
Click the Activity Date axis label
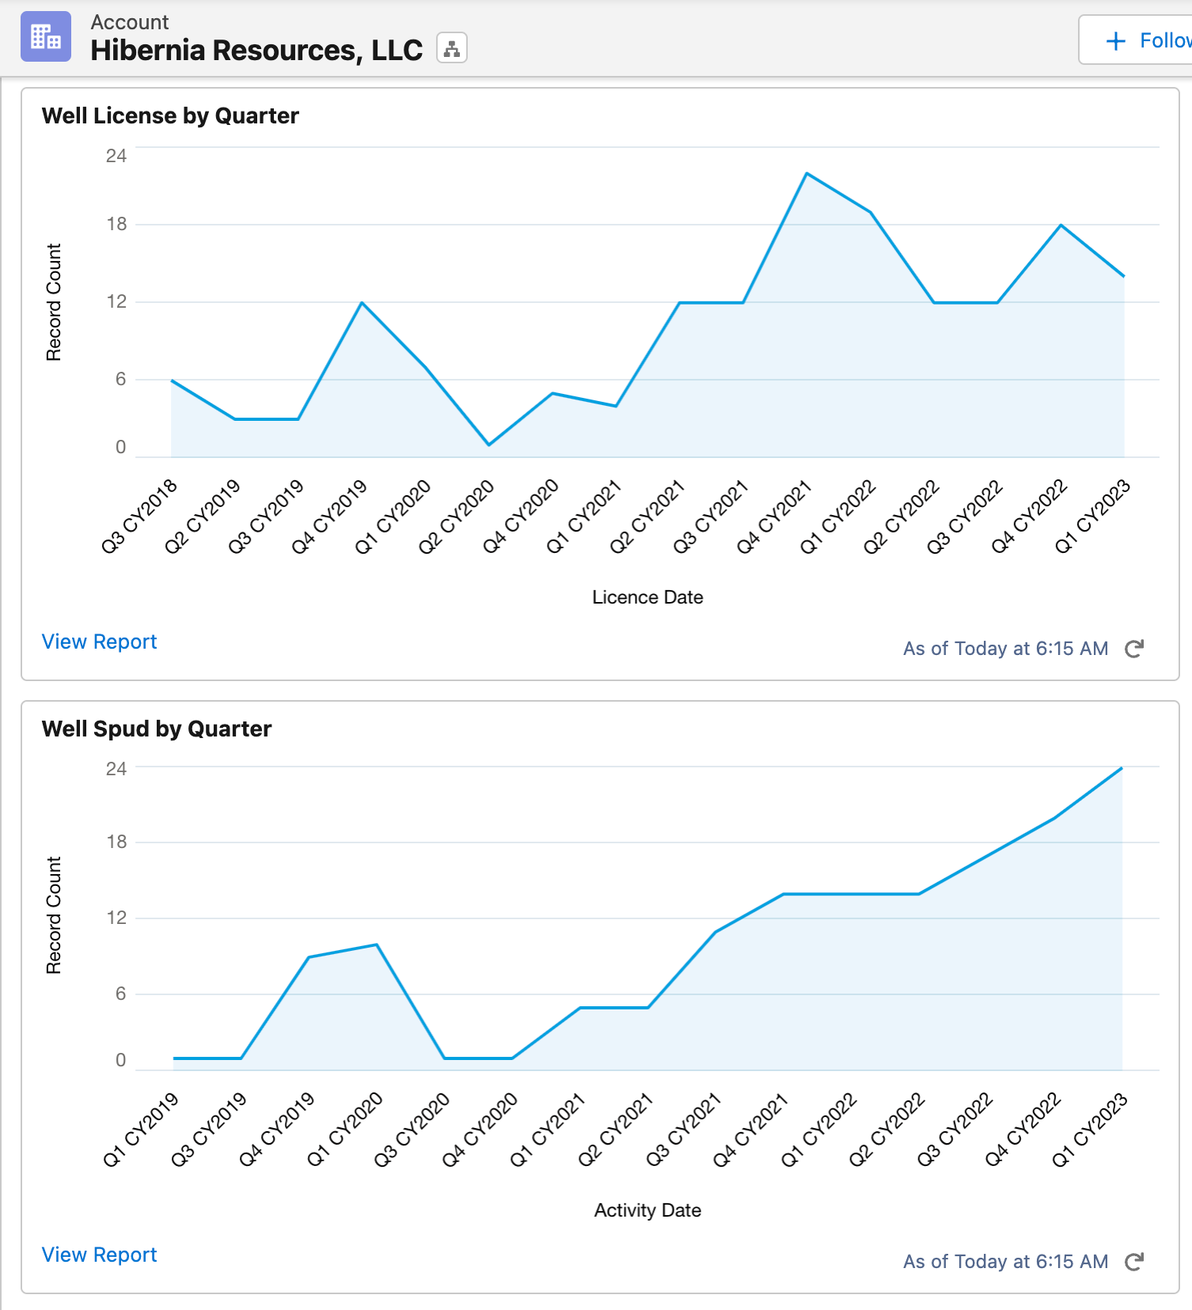pos(647,1210)
